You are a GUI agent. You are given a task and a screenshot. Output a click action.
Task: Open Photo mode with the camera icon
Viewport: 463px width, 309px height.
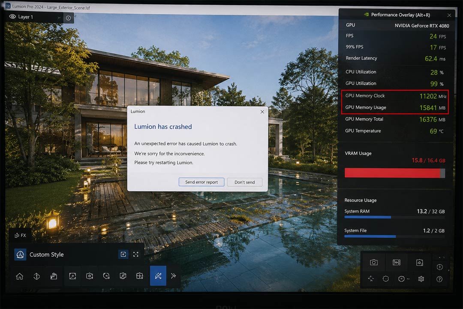tap(373, 262)
